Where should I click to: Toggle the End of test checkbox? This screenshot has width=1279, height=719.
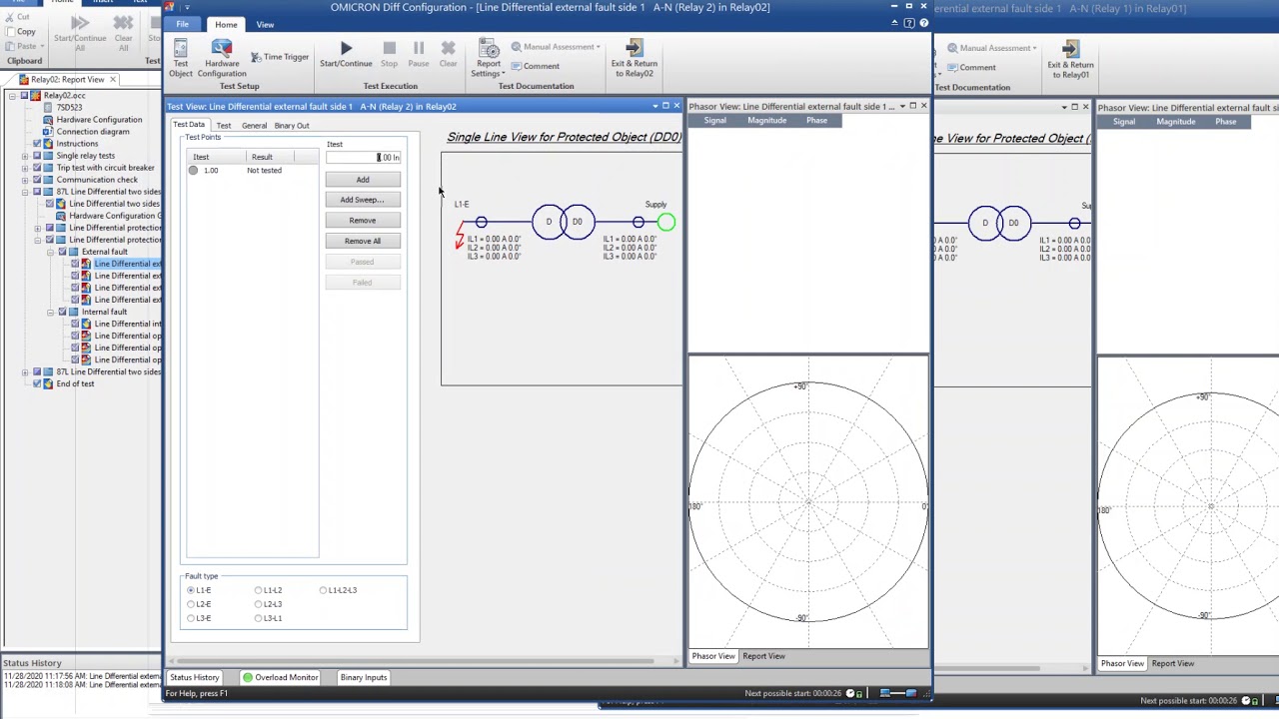click(37, 383)
